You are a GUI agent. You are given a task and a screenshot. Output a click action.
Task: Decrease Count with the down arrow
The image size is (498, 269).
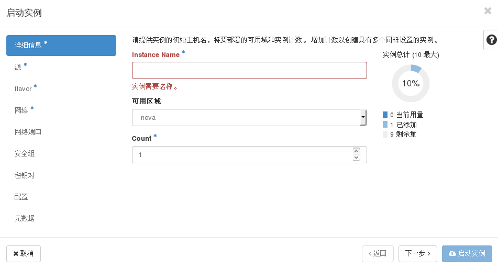[x=356, y=158]
